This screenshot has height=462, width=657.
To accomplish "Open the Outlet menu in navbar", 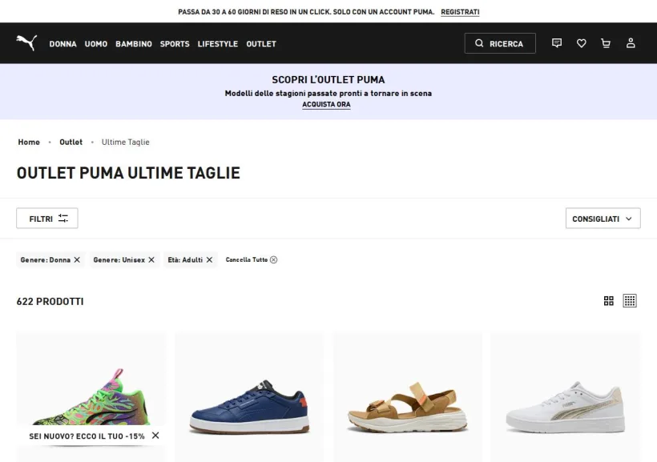I will pyautogui.click(x=261, y=43).
